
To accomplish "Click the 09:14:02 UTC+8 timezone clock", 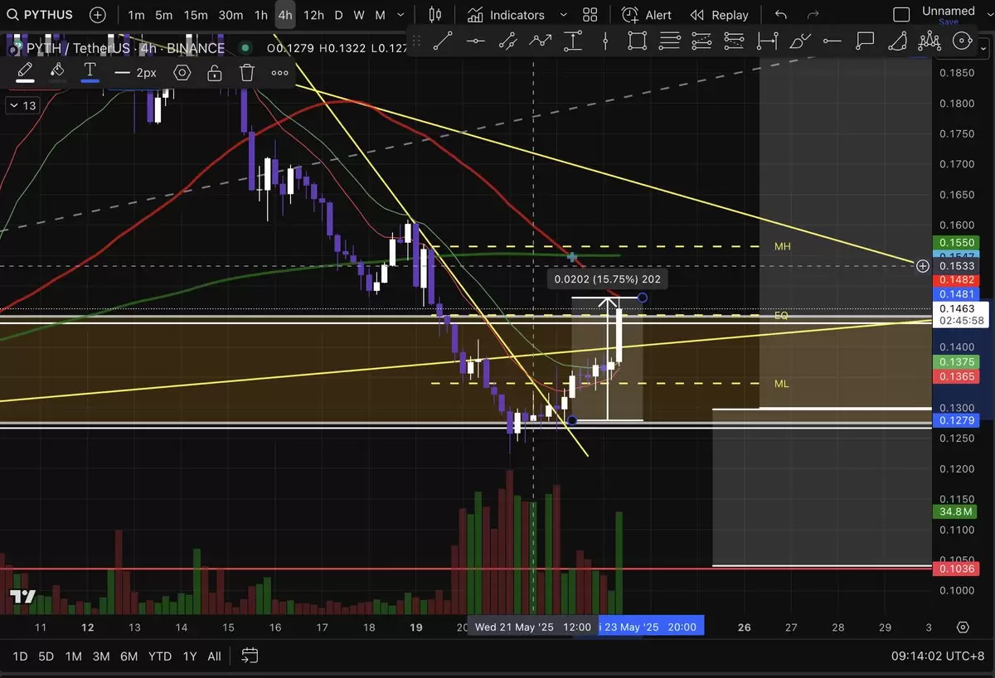I will (938, 656).
